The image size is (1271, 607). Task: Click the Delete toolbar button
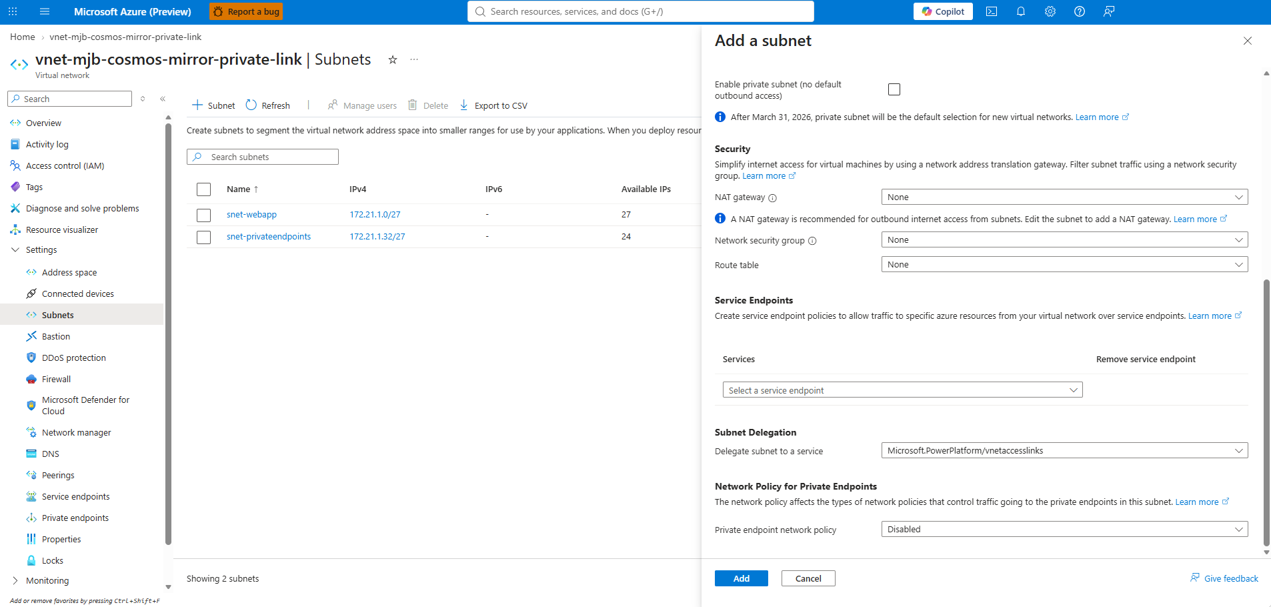428,105
